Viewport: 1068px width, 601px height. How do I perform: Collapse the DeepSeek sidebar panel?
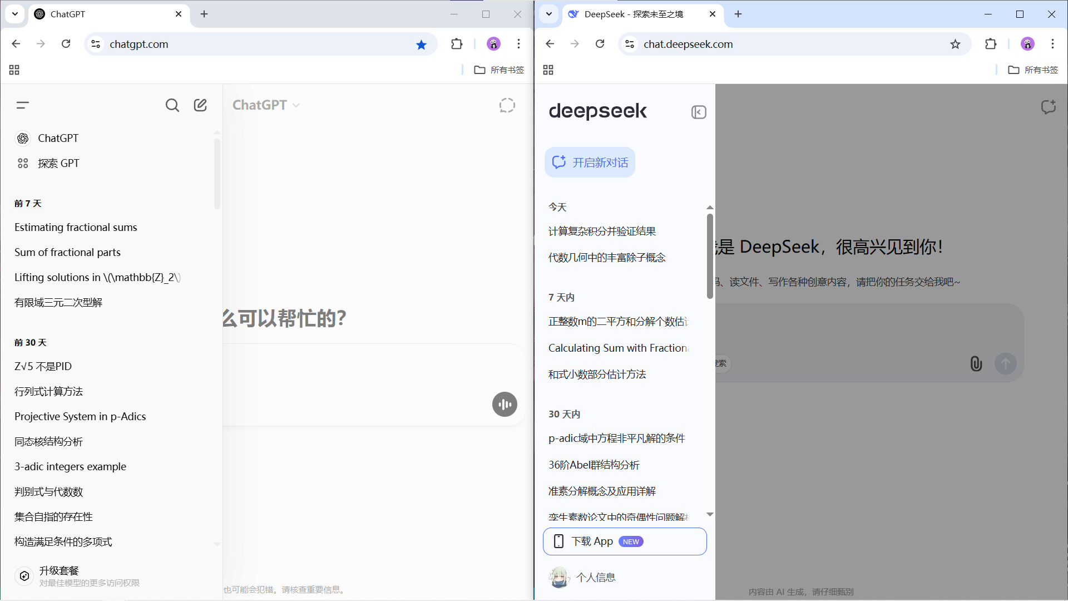tap(699, 112)
